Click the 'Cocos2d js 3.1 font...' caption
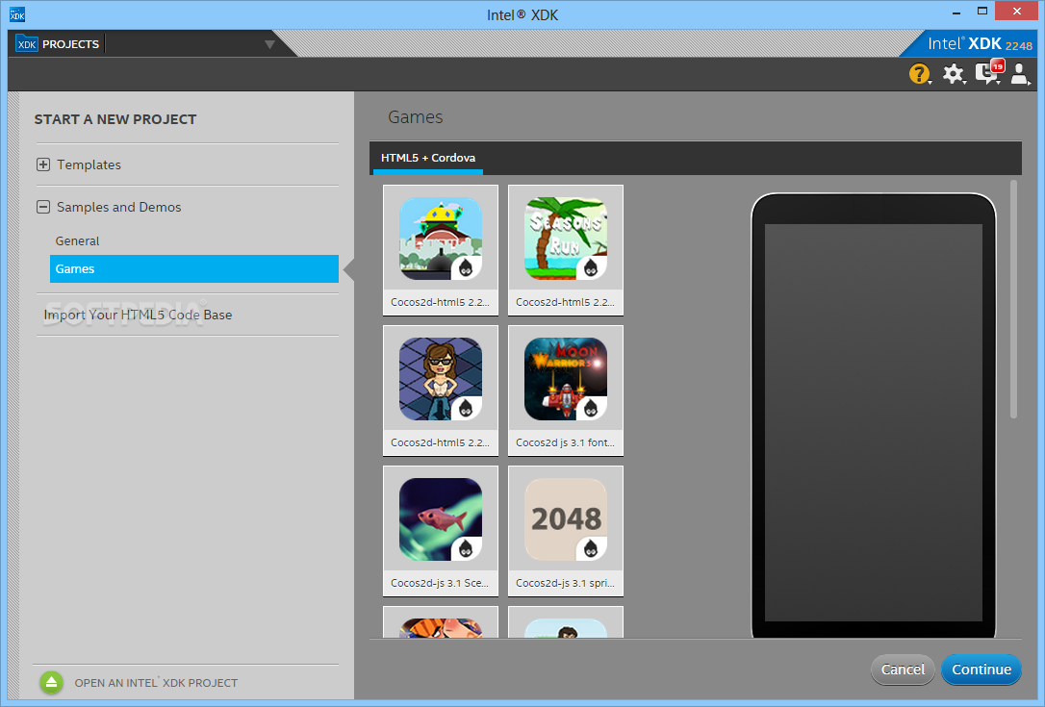This screenshot has height=707, width=1045. pos(565,442)
